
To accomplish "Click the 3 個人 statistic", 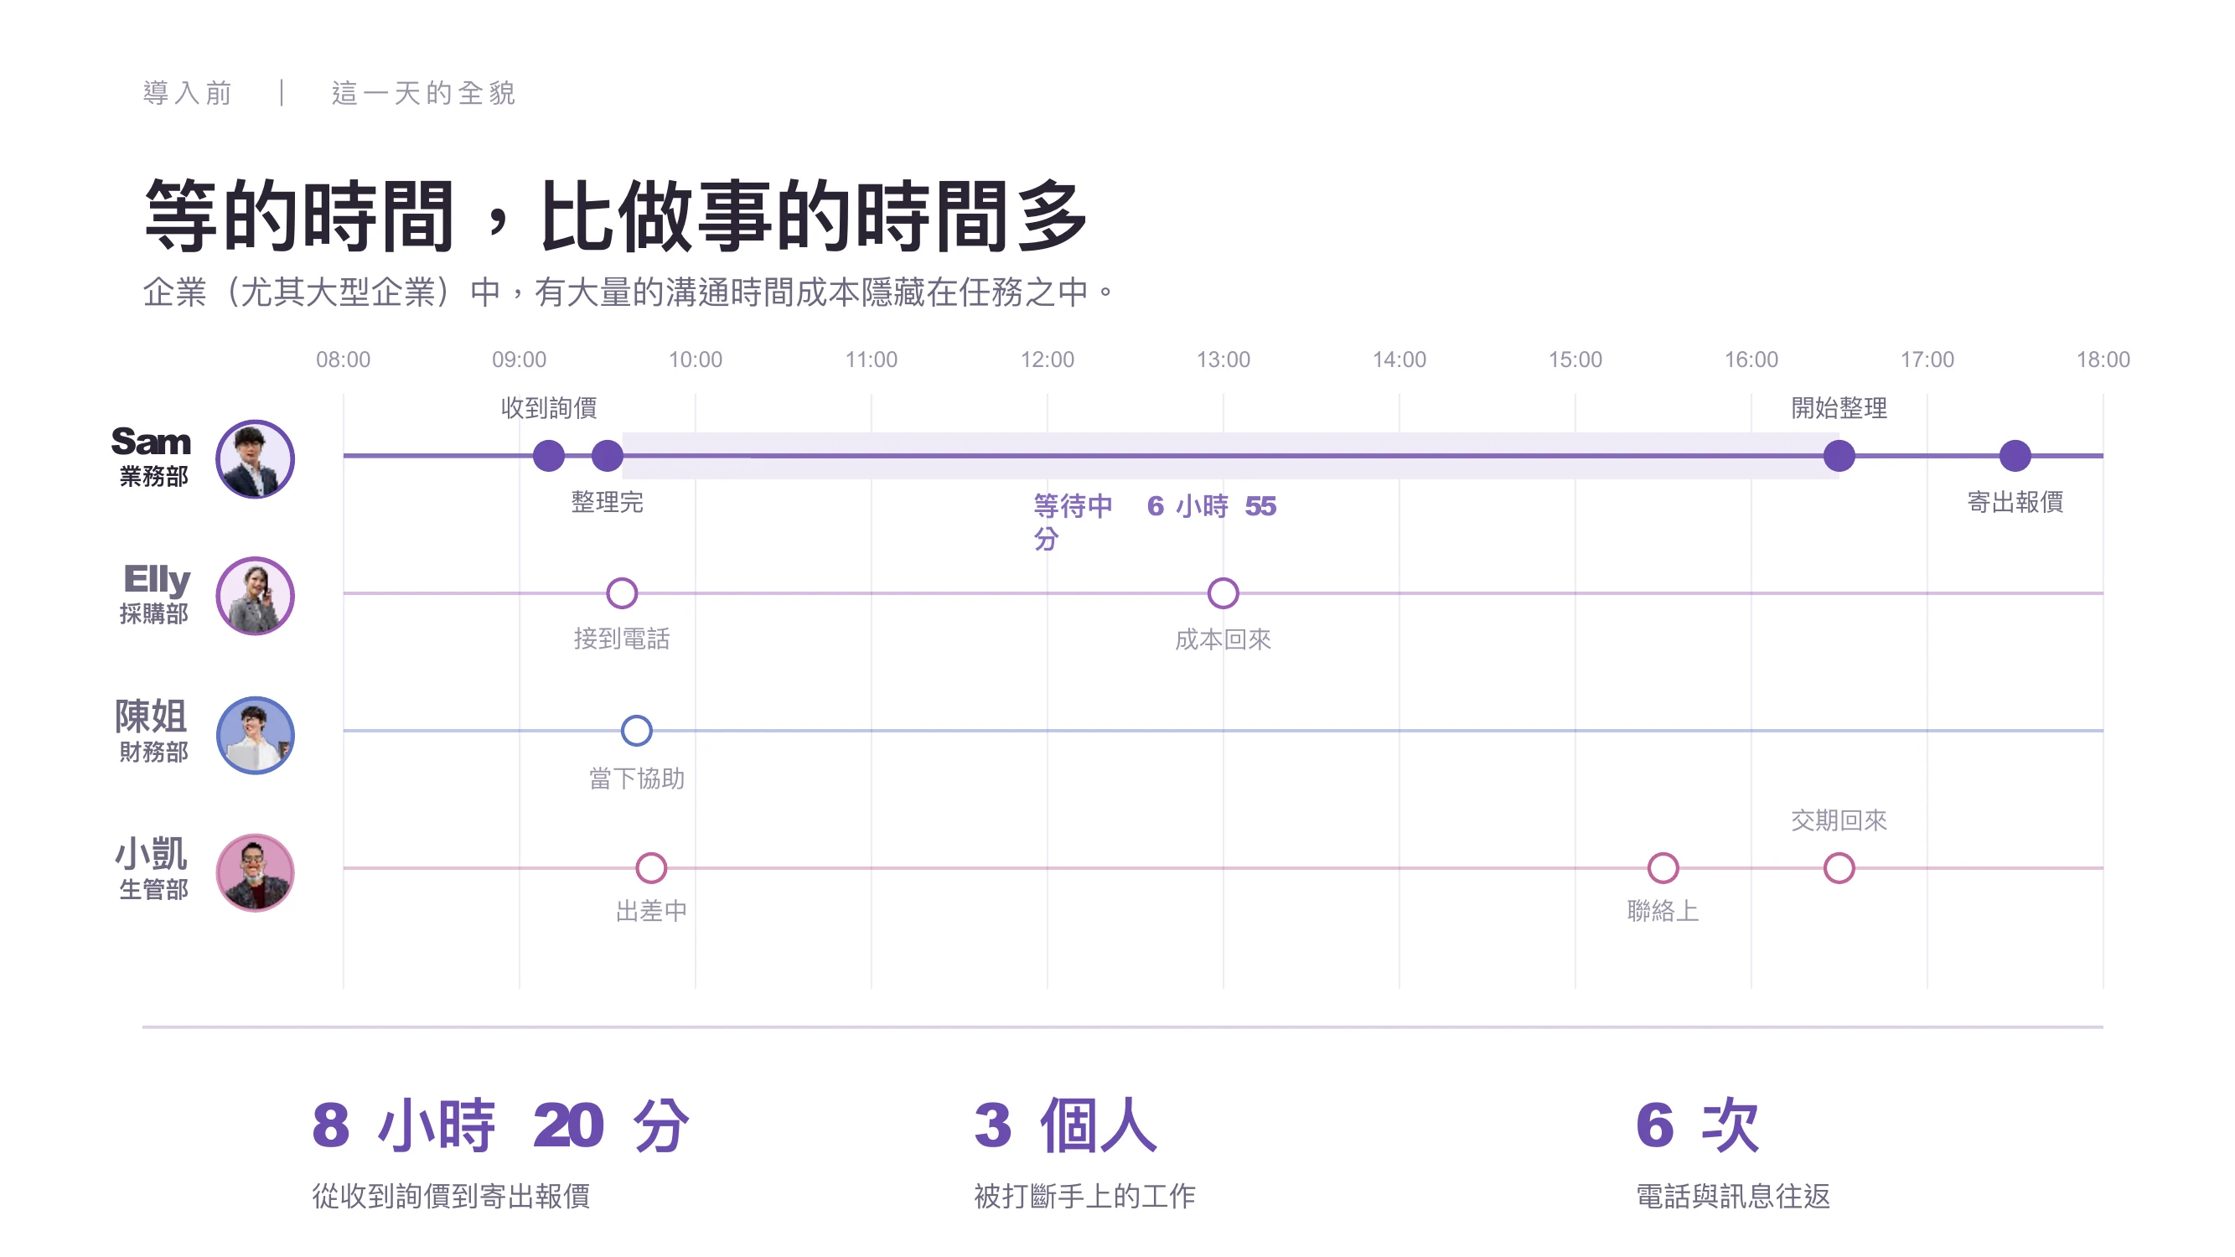I will tap(1065, 1125).
